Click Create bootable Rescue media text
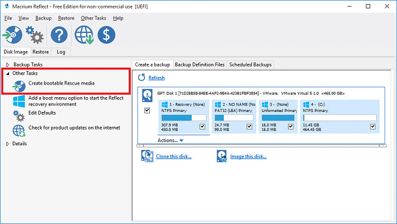This screenshot has width=397, height=224. (x=61, y=83)
